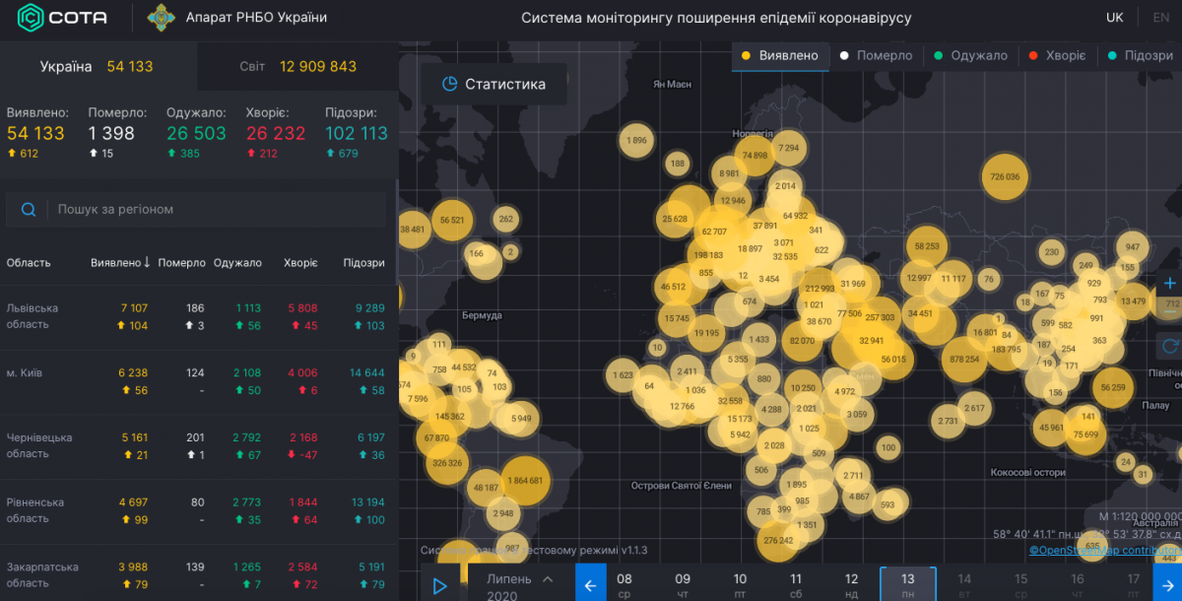1182x601 pixels.
Task: Select date 14 вт on timeline
Action: (x=964, y=585)
